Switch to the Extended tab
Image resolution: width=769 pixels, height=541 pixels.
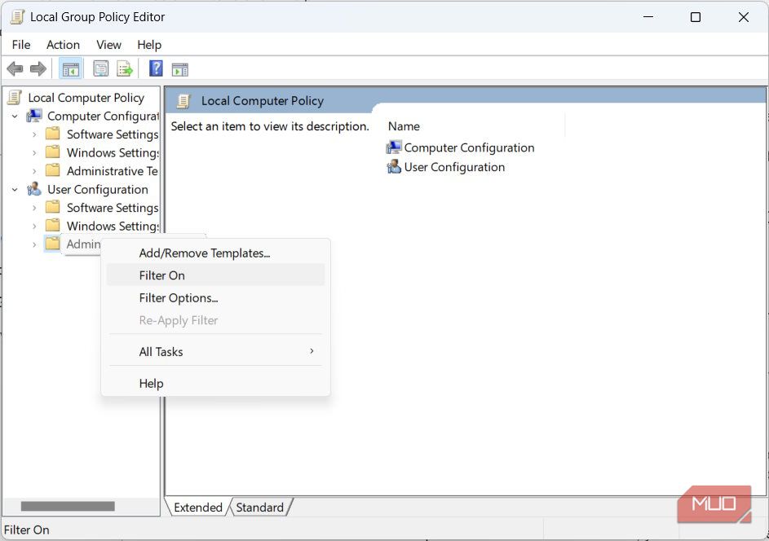[197, 507]
